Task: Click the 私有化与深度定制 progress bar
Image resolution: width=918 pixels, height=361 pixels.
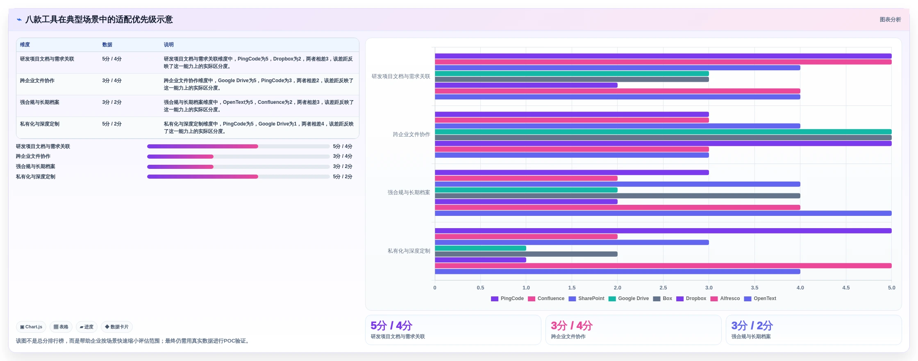Action: (x=239, y=177)
